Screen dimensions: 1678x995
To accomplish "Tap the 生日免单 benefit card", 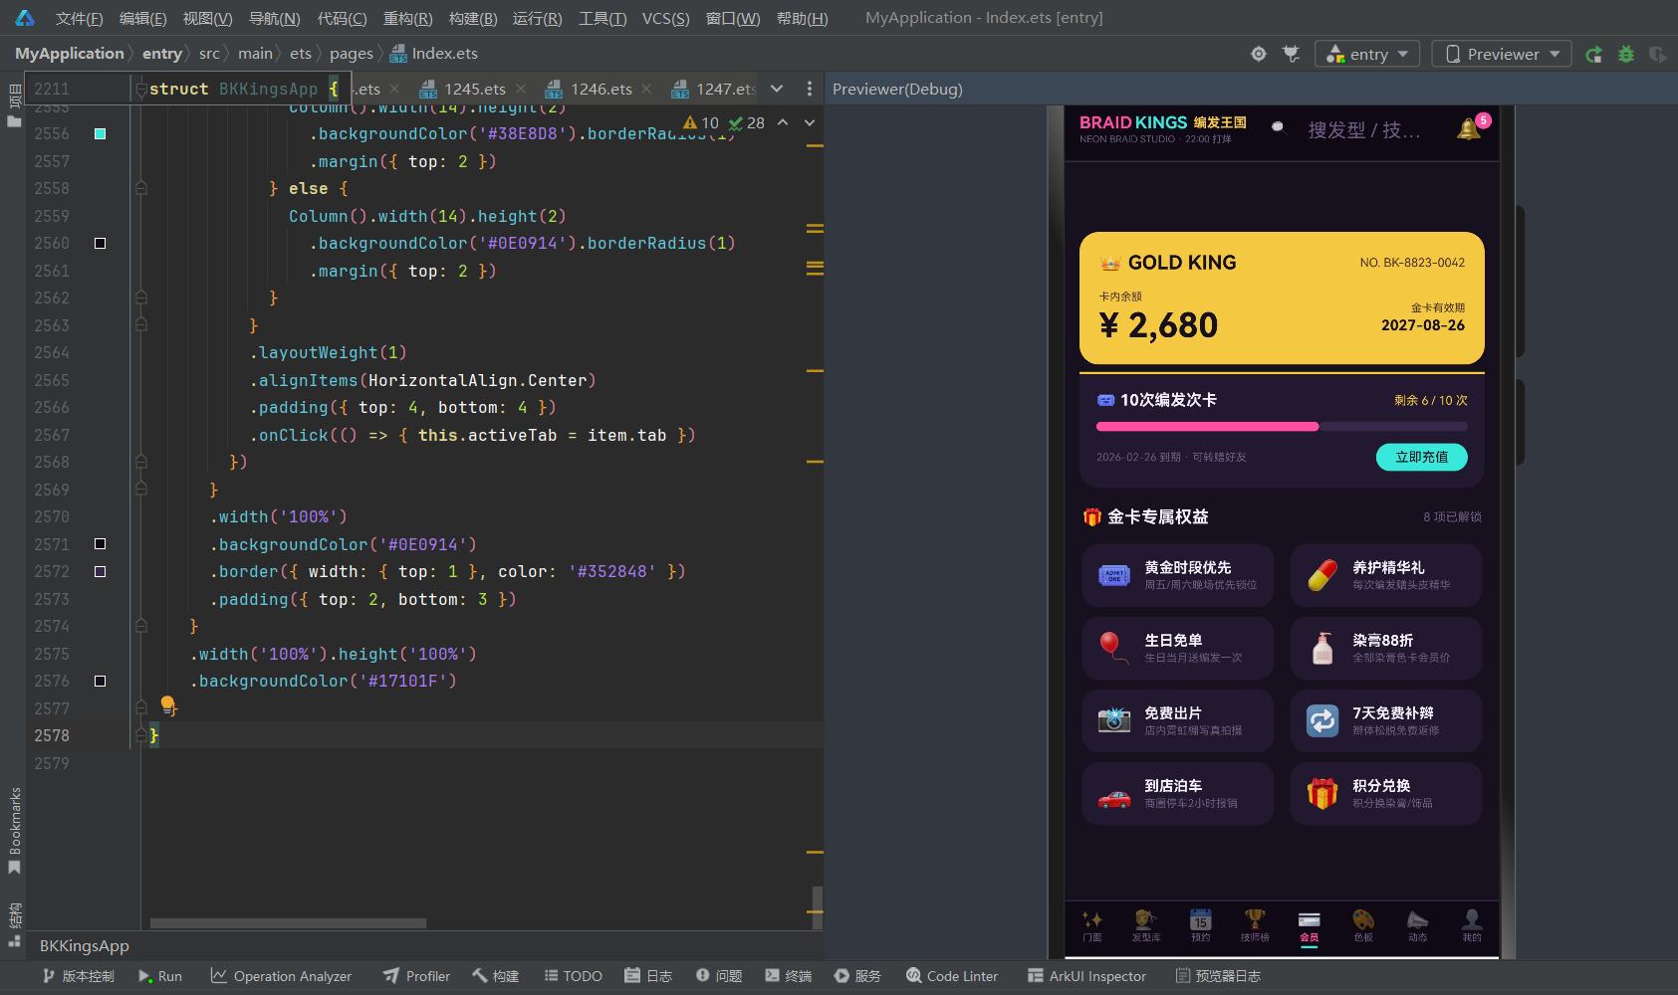I will tap(1178, 648).
